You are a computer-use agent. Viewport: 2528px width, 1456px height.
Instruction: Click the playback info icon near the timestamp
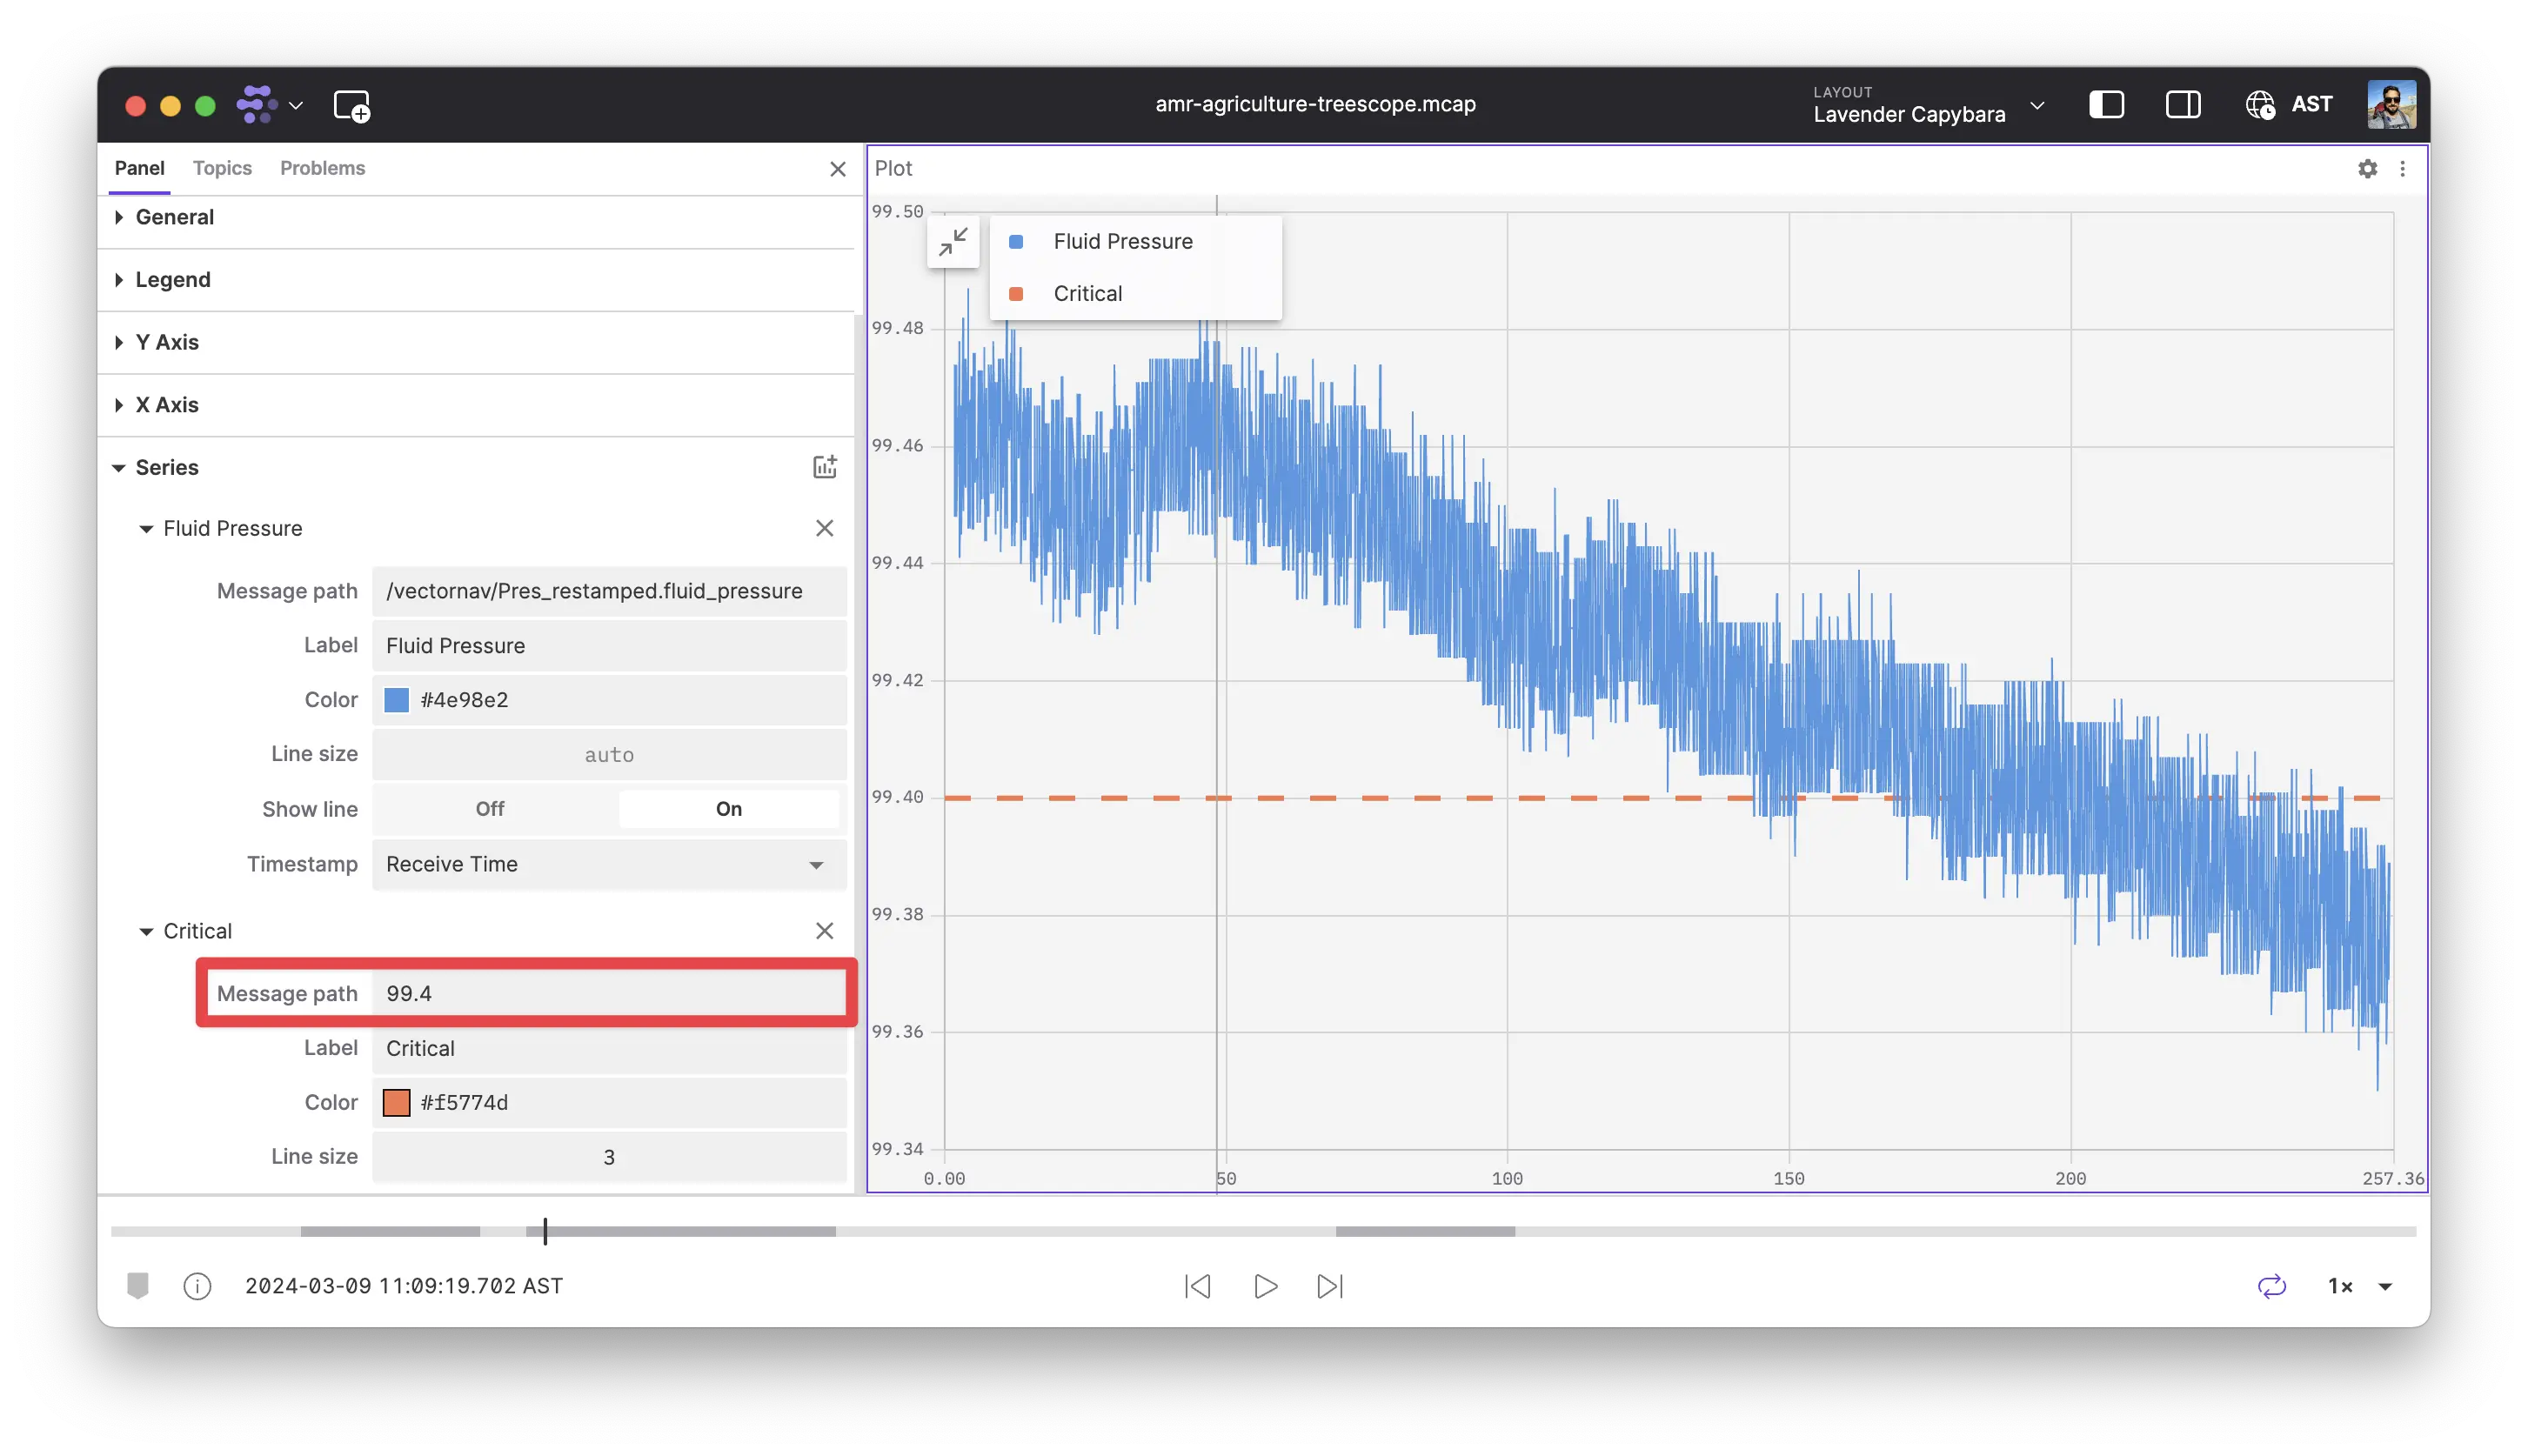pos(197,1286)
